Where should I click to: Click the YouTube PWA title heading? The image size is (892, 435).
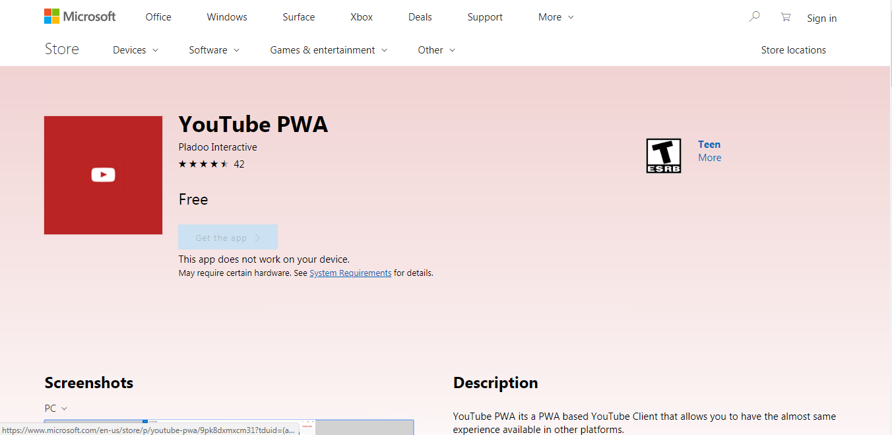(253, 124)
